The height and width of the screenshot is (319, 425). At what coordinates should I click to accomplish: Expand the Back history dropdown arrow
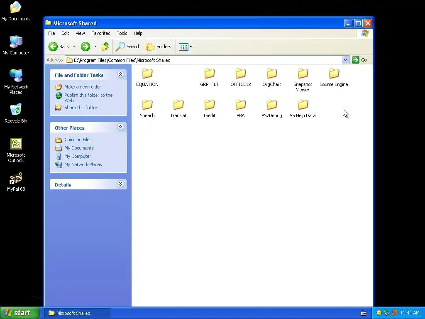74,47
